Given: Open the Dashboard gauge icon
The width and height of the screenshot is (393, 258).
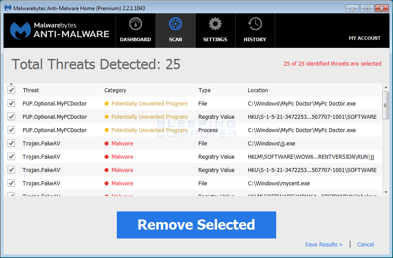Looking at the screenshot, I should 135,24.
